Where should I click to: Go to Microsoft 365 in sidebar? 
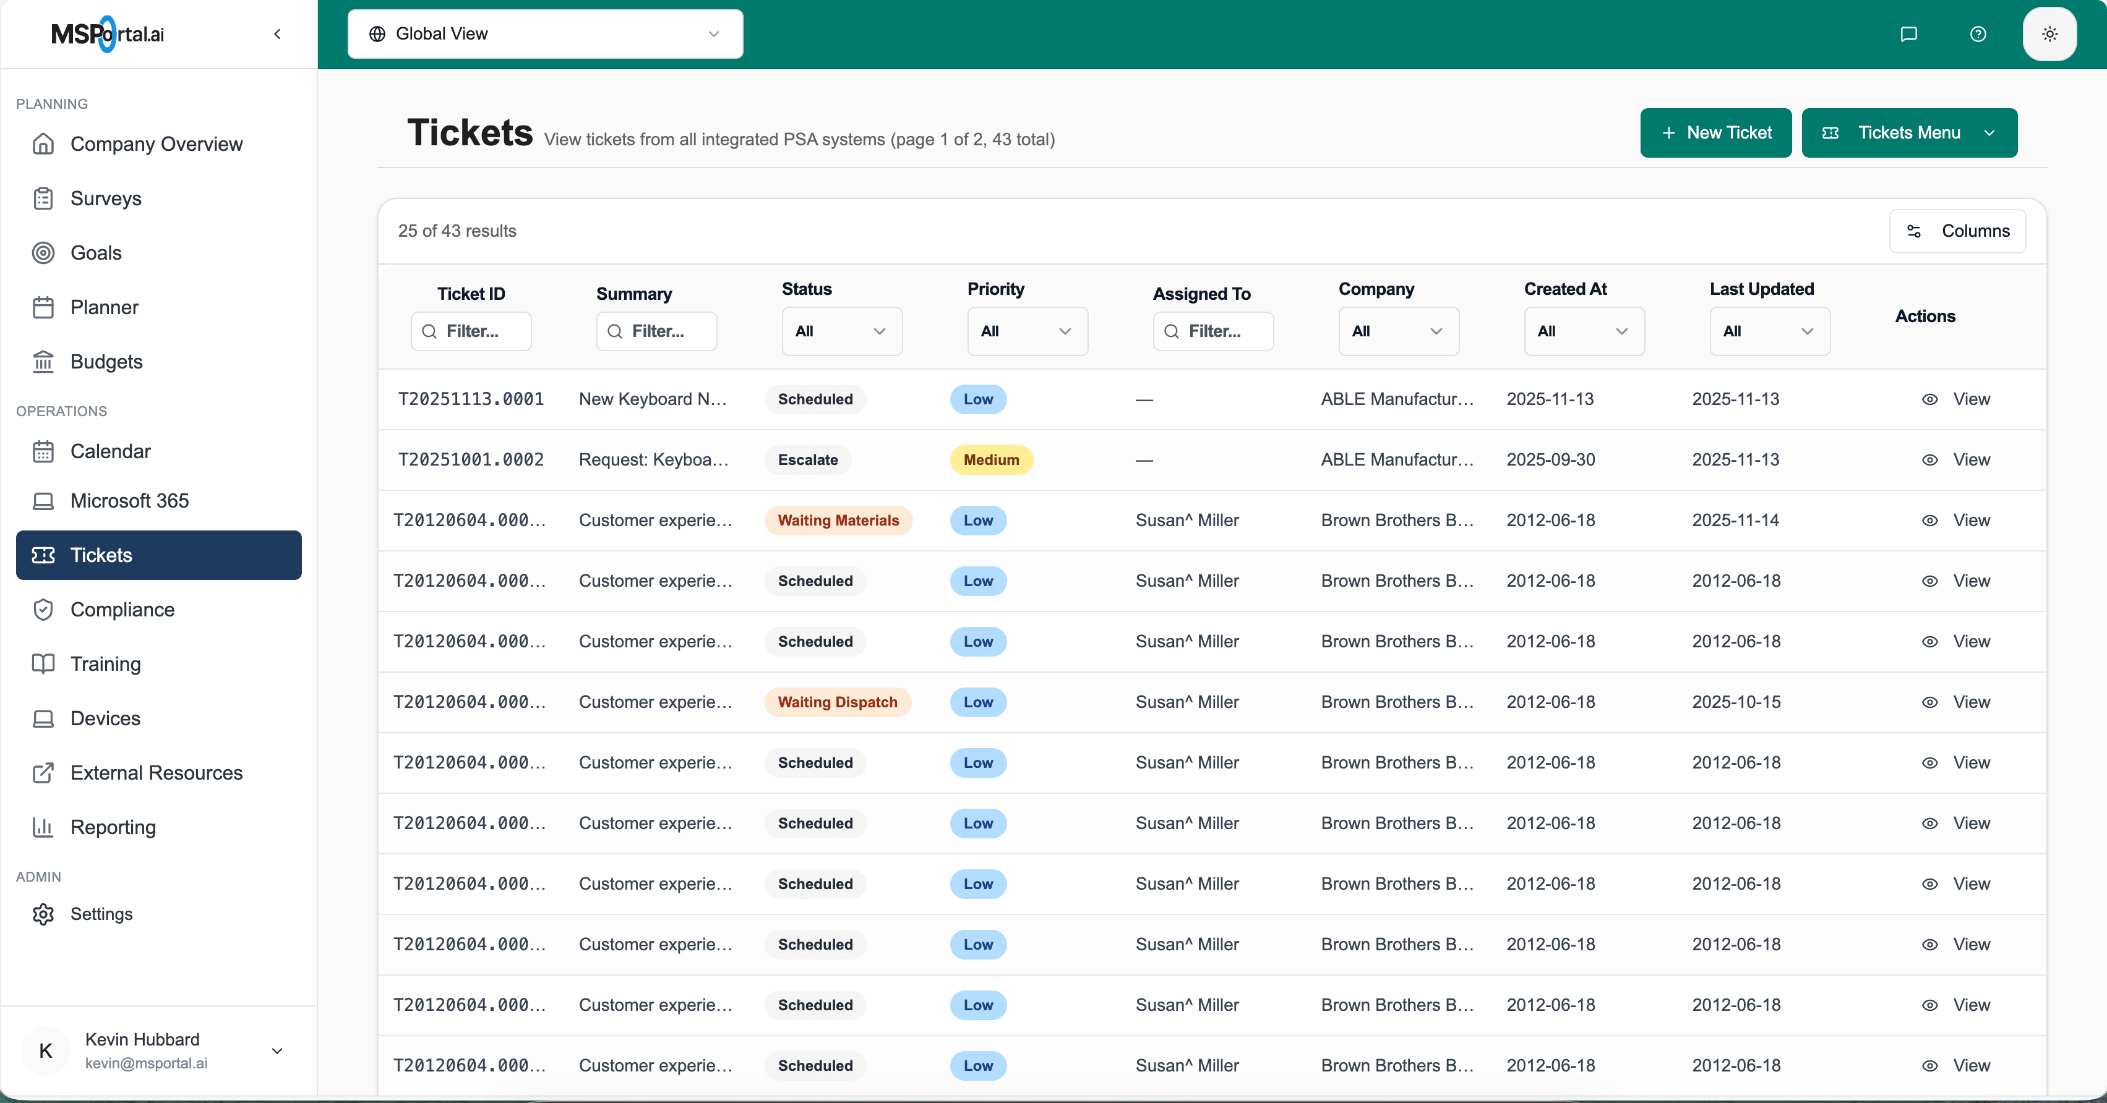coord(129,500)
